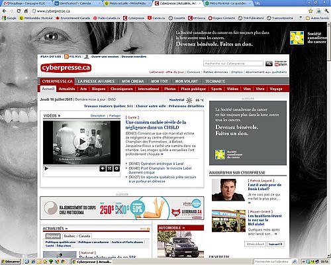The width and height of the screenshot is (331, 265).
Task: Expand the AUTOMOBILE section heading
Action: (171, 228)
